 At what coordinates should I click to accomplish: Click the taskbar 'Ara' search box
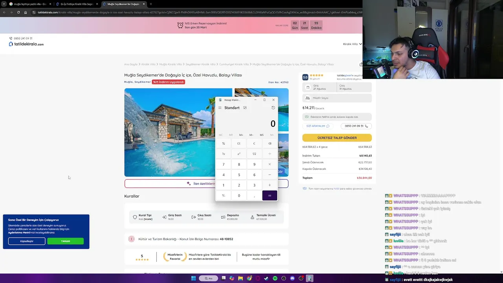(208, 278)
